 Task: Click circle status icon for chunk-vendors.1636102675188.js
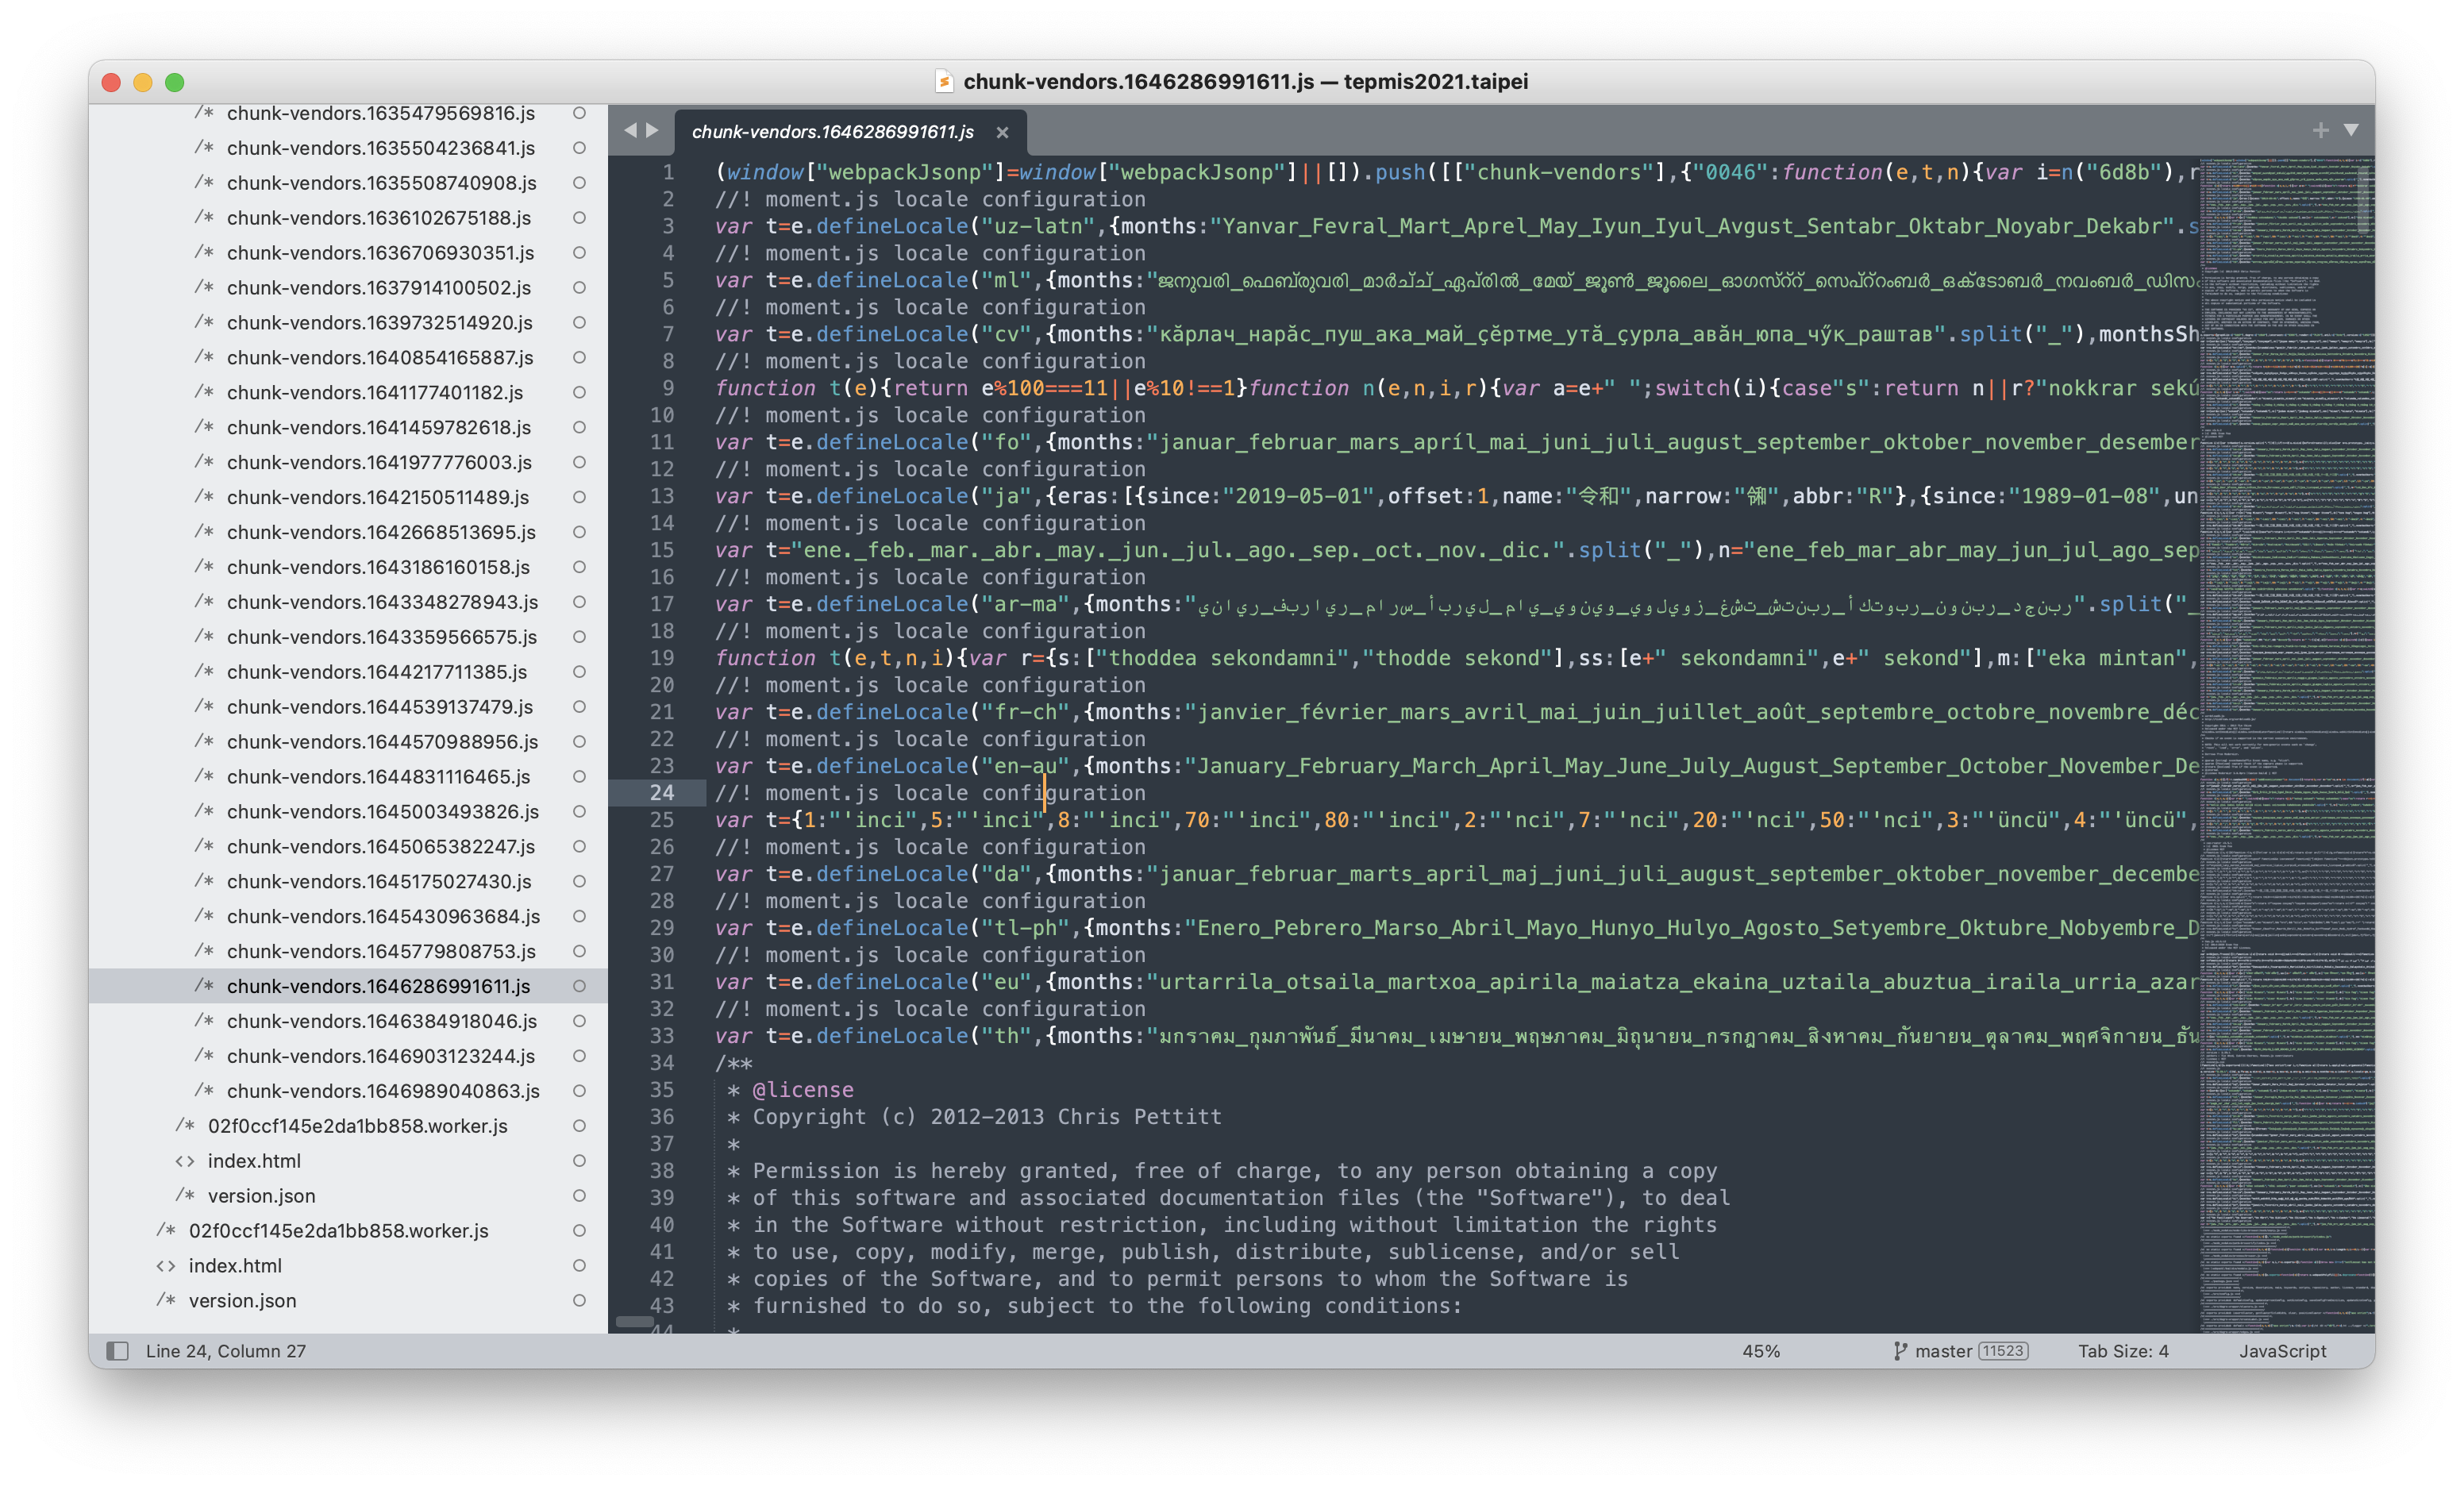(x=579, y=218)
